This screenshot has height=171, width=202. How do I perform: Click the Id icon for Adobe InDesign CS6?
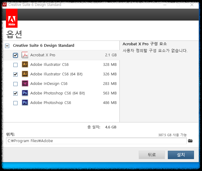click(25, 83)
